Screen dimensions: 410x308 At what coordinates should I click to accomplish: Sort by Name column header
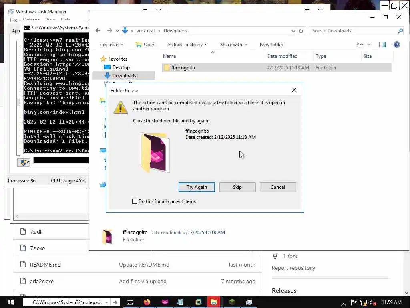[x=213, y=56]
